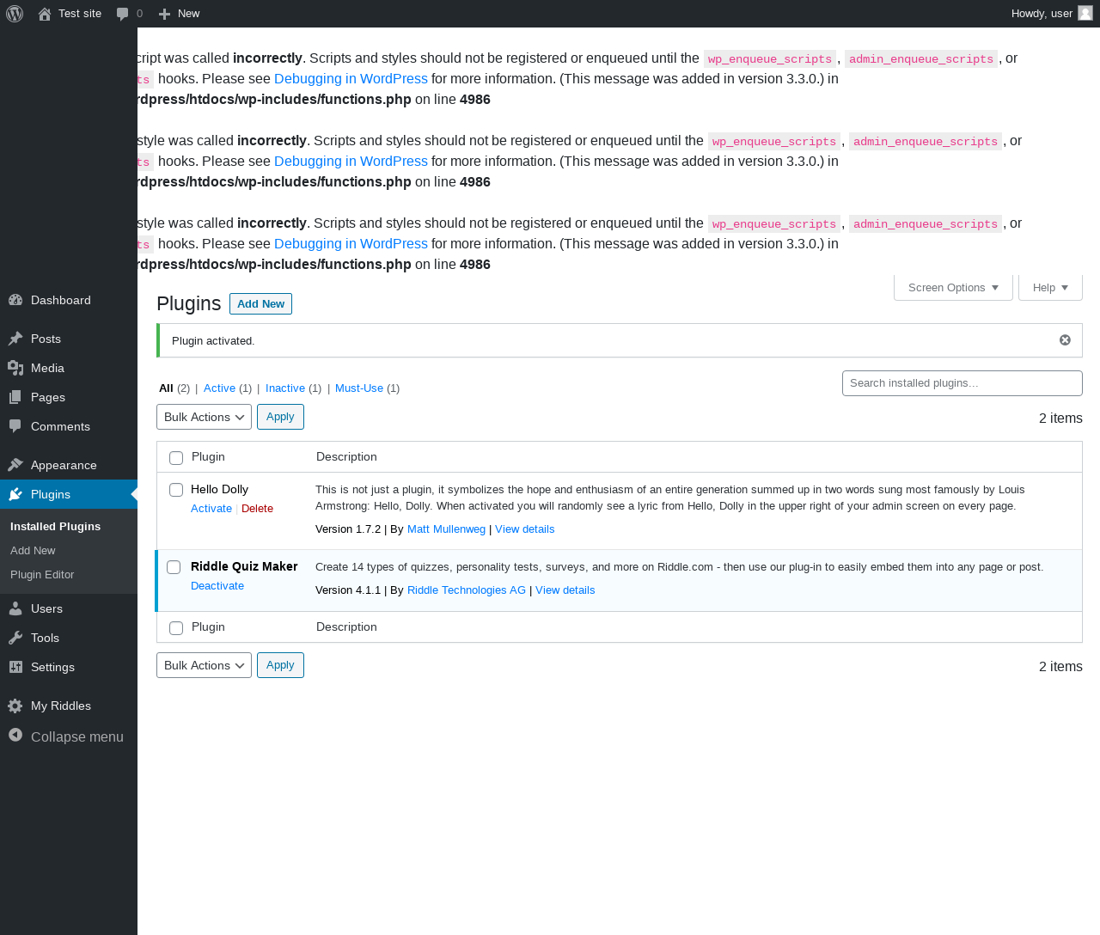Click the Test site home icon
This screenshot has width=1100, height=935.
tap(45, 14)
